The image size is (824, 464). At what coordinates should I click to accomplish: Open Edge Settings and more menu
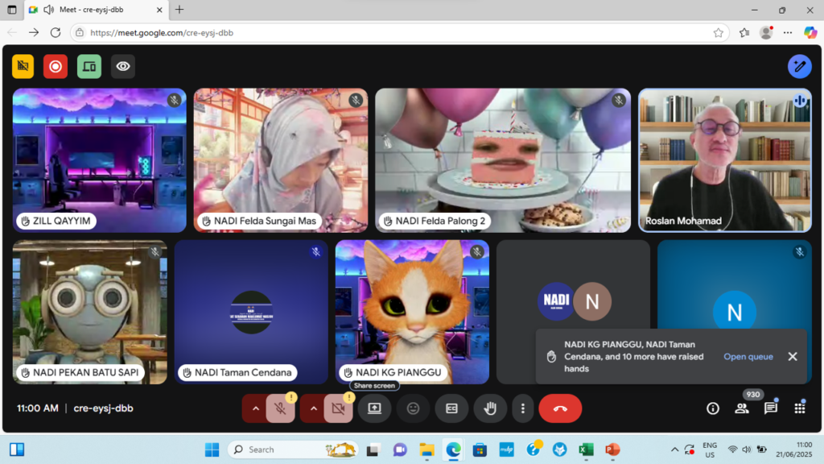coord(787,32)
